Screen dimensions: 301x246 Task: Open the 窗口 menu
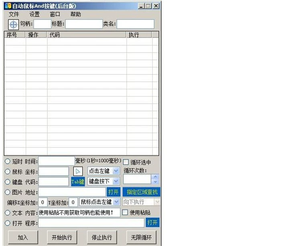(x=55, y=14)
